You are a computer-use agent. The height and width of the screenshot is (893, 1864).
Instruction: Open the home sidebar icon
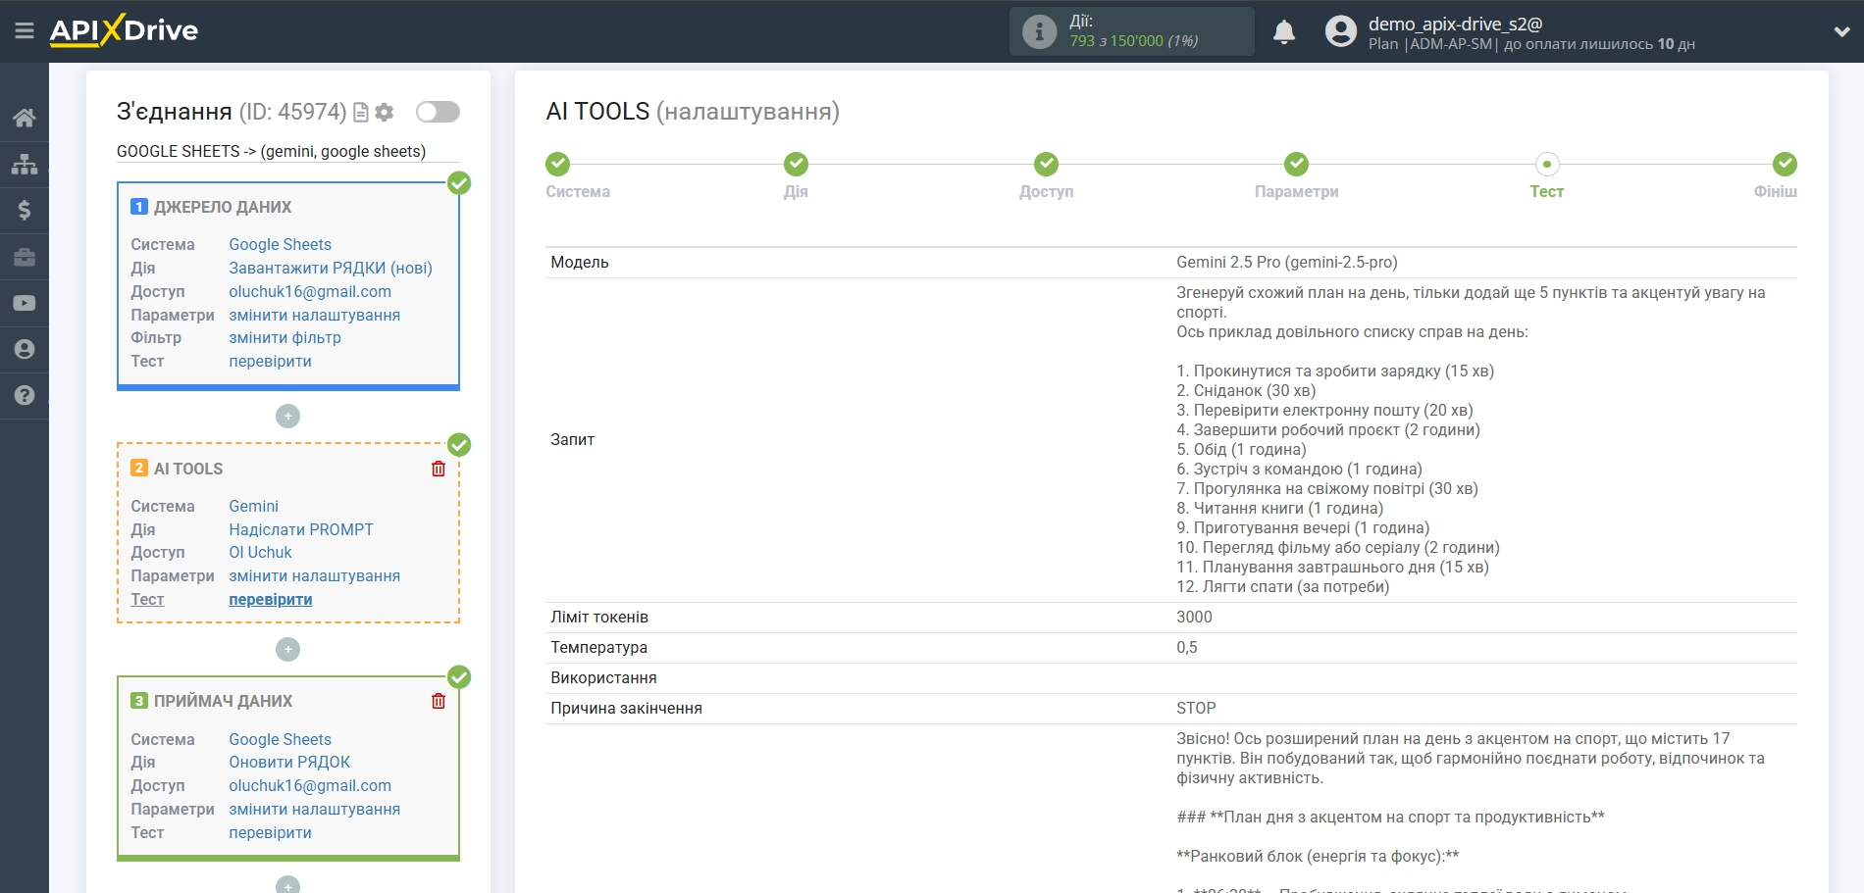[25, 118]
